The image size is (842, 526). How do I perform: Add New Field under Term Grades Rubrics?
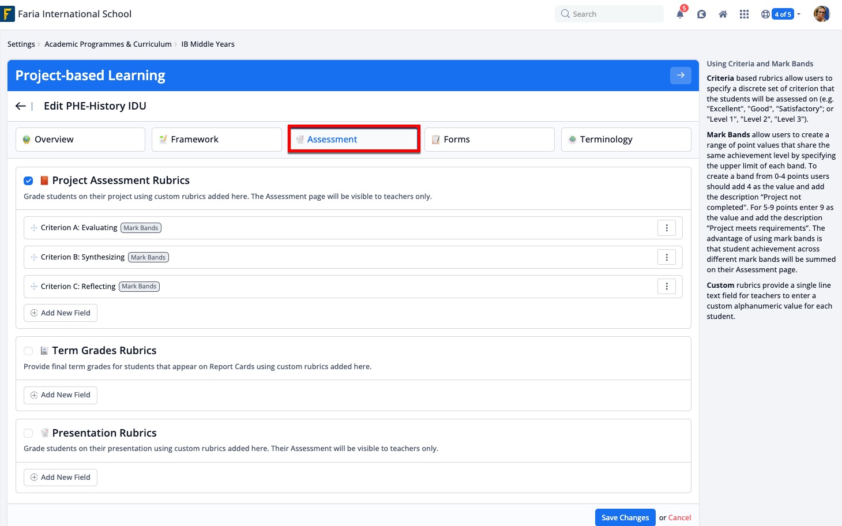click(61, 395)
